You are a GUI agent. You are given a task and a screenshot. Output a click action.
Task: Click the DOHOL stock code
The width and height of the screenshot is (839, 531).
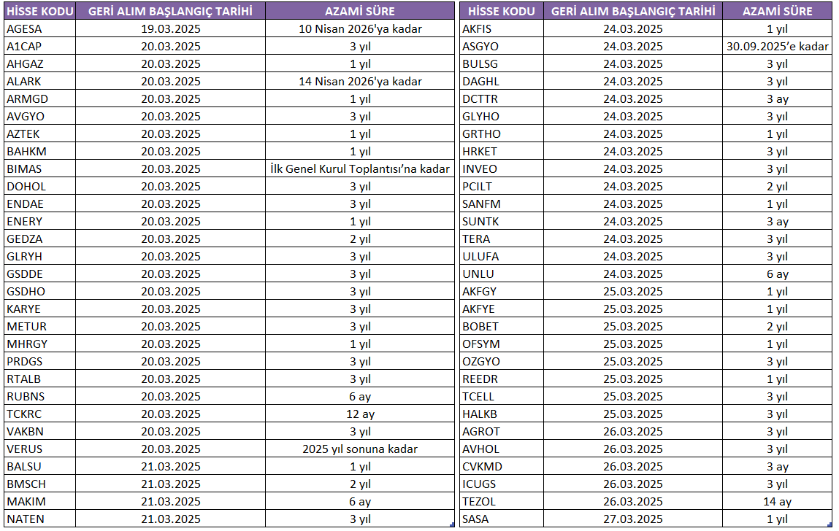[39, 187]
